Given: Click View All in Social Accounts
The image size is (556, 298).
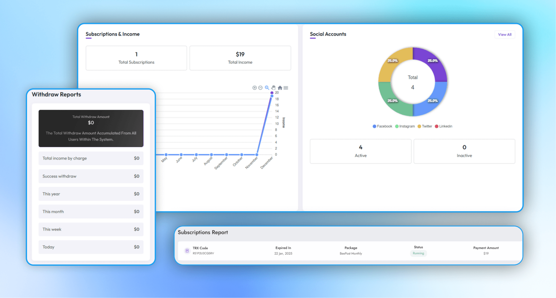Looking at the screenshot, I should point(504,35).
